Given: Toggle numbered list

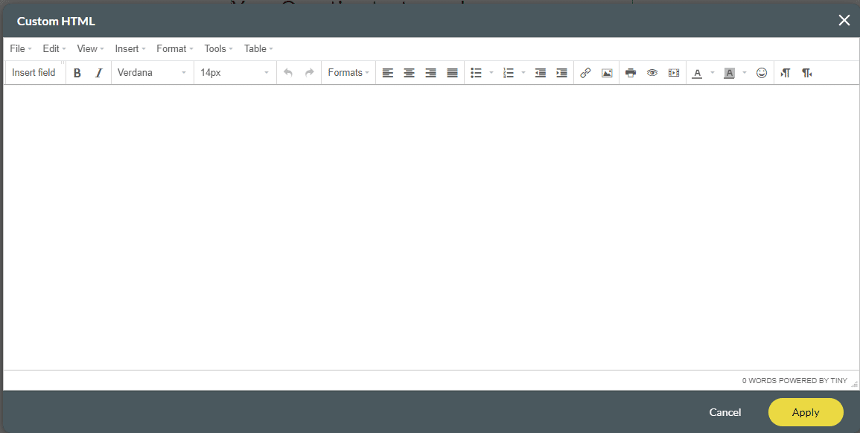Looking at the screenshot, I should tap(509, 72).
